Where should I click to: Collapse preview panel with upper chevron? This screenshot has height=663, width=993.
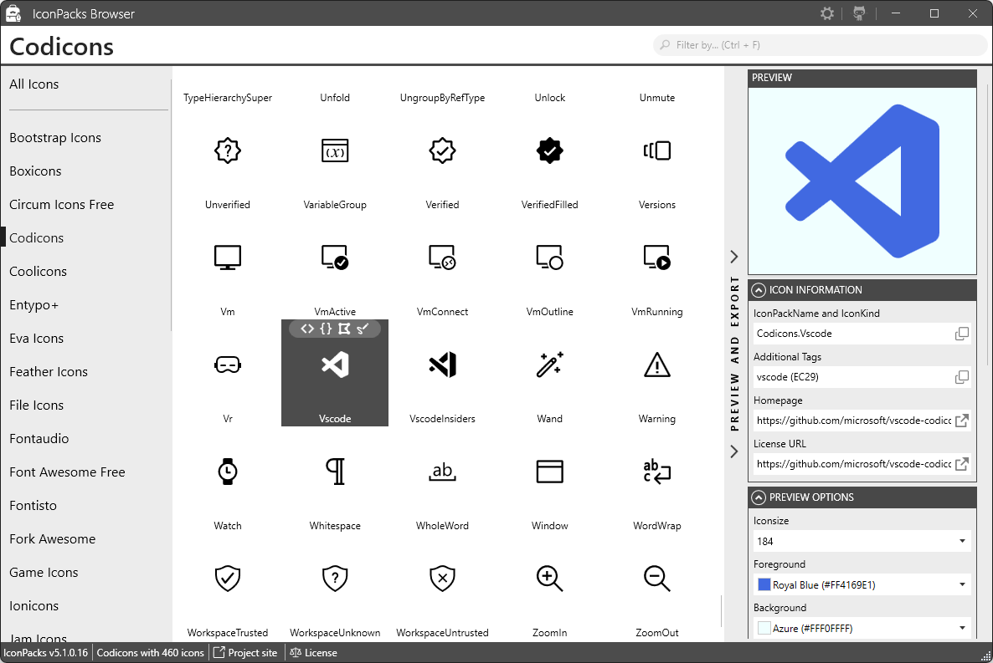pos(734,256)
